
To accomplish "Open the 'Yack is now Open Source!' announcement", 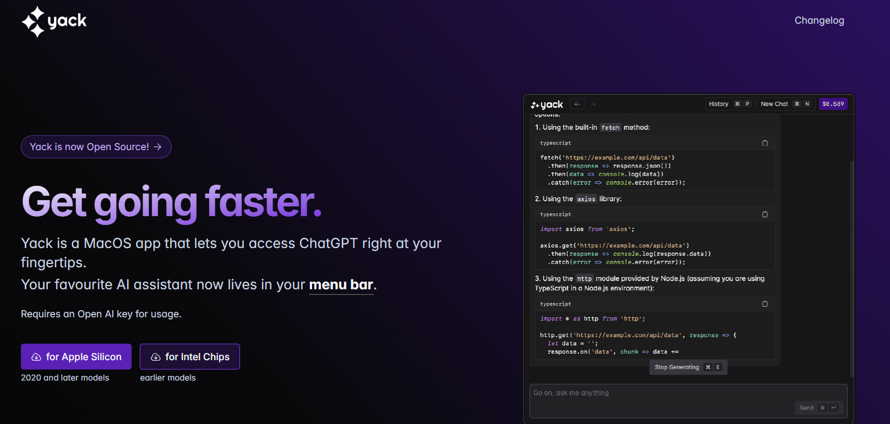I will [x=96, y=147].
